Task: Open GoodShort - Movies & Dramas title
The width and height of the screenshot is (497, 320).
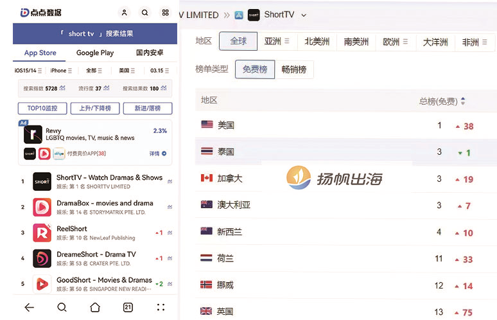Action: (104, 280)
